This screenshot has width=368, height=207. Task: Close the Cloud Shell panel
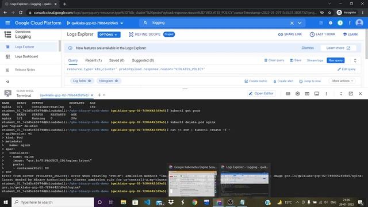(361, 93)
